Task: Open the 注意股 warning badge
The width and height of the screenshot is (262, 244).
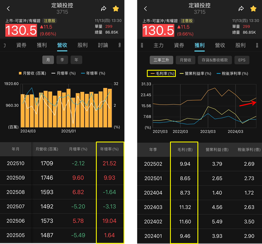Action: 49,21
